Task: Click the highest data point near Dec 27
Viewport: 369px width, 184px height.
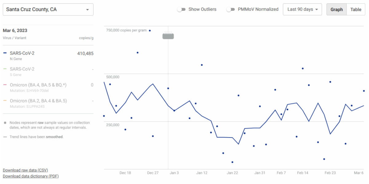Action: pos(150,30)
